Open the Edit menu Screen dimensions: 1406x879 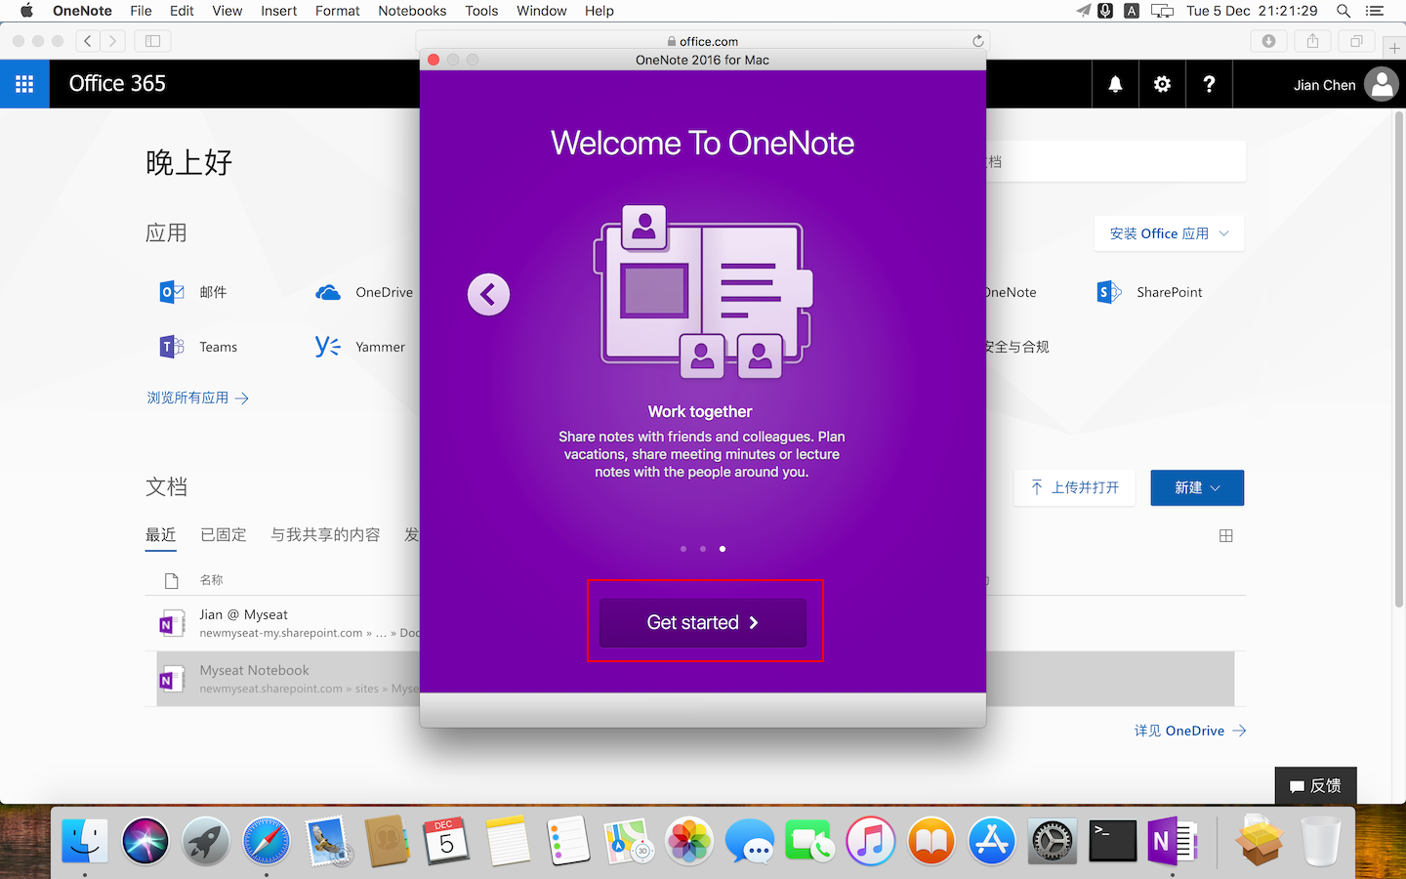coord(182,11)
